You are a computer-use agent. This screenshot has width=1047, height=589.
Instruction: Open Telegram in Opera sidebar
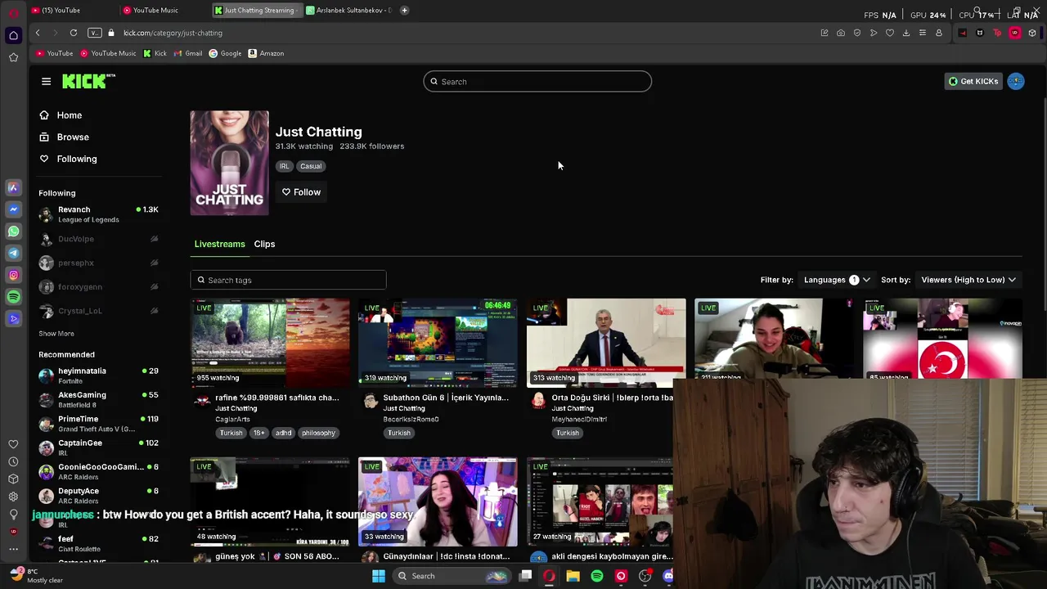13,254
